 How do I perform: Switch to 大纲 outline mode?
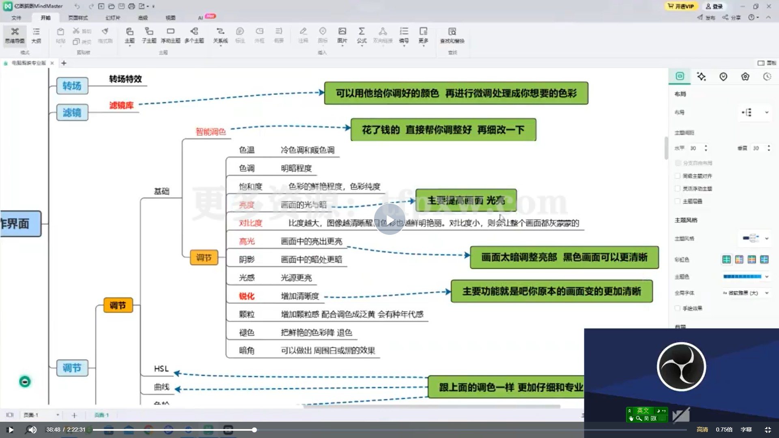click(37, 36)
